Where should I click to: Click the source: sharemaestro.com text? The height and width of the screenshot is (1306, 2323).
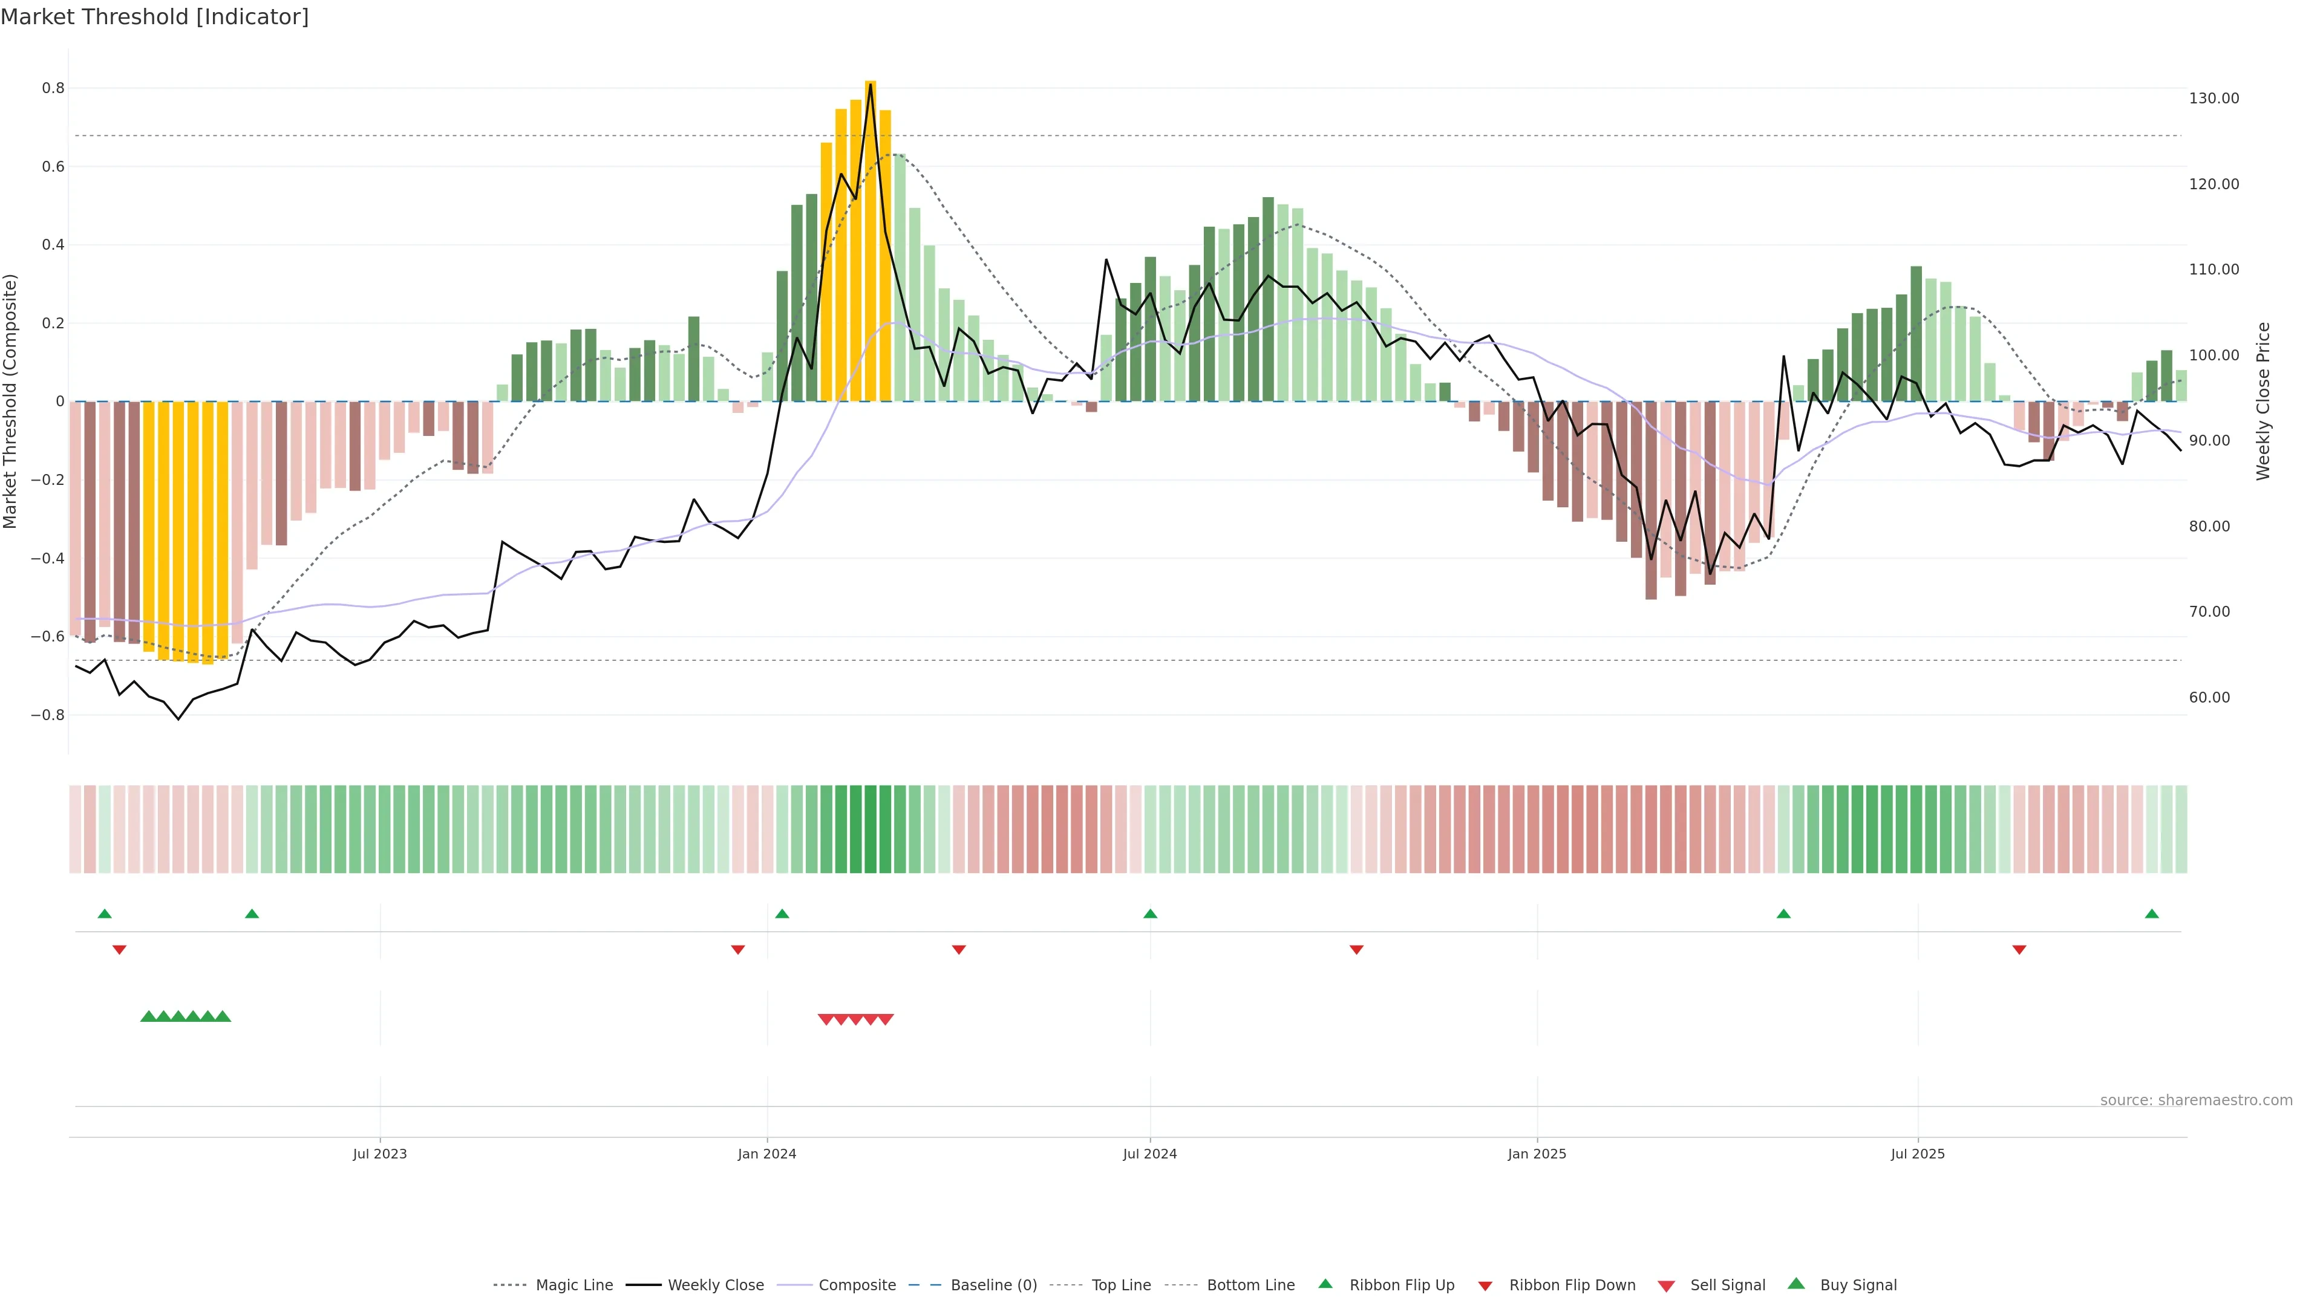2196,1100
